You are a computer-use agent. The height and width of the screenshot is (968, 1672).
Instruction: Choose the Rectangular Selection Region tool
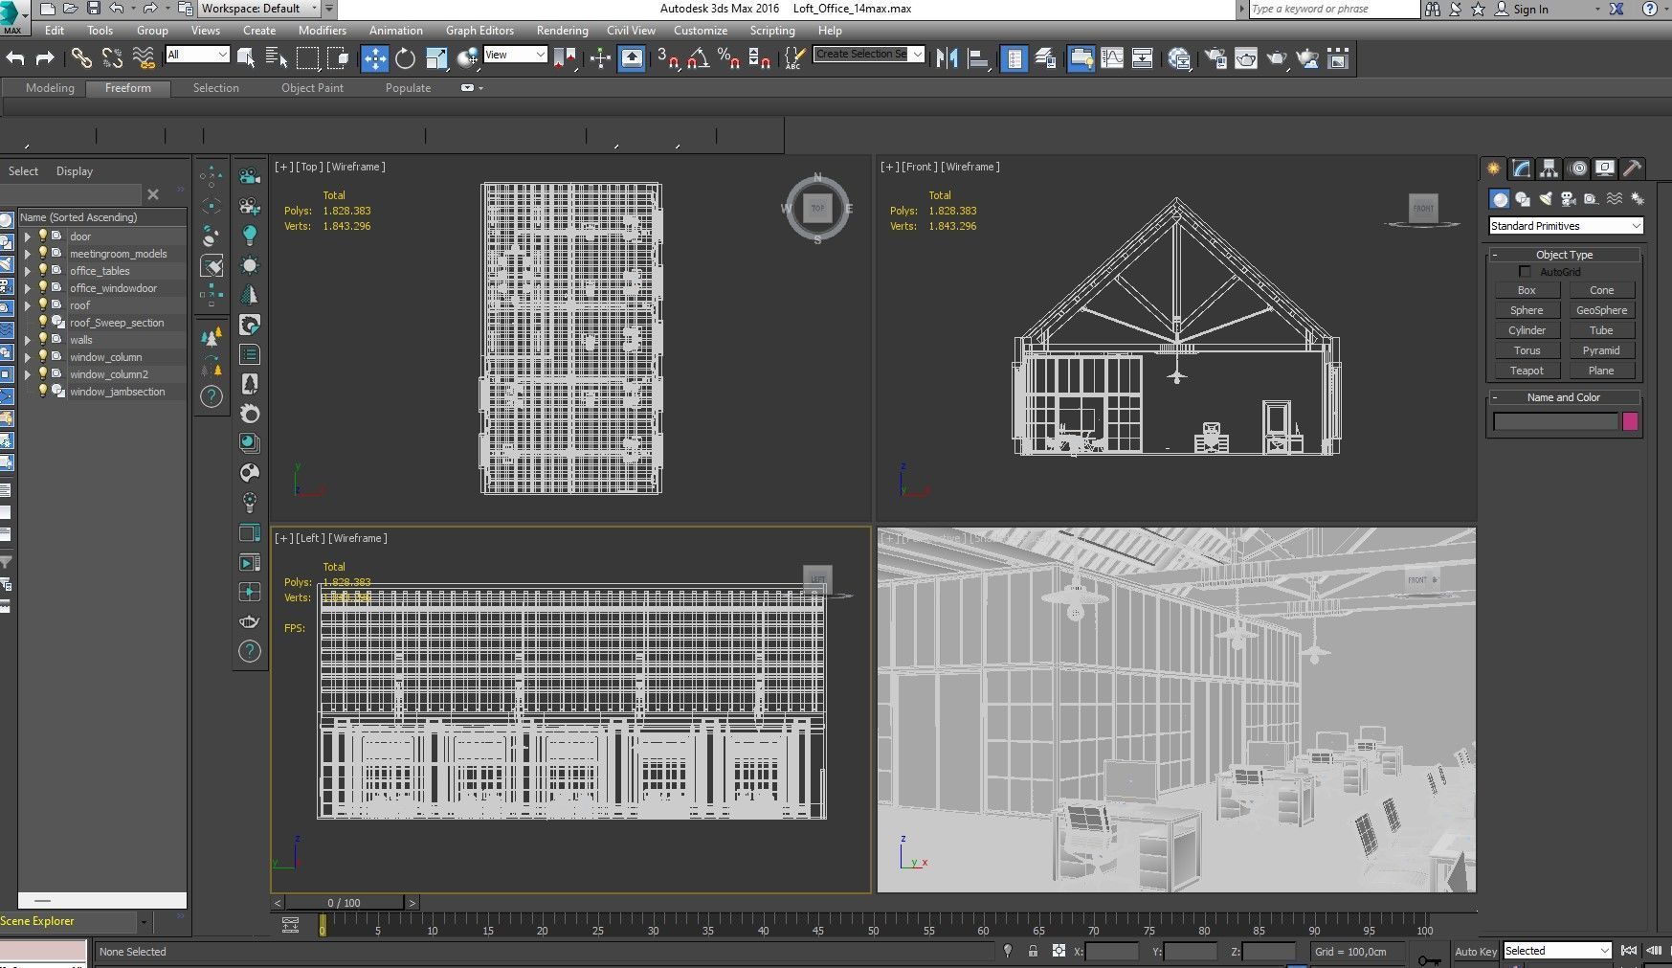pyautogui.click(x=307, y=58)
